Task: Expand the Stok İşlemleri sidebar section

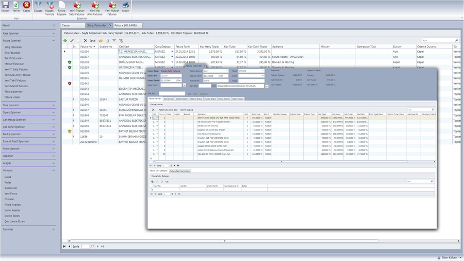Action: (x=28, y=105)
